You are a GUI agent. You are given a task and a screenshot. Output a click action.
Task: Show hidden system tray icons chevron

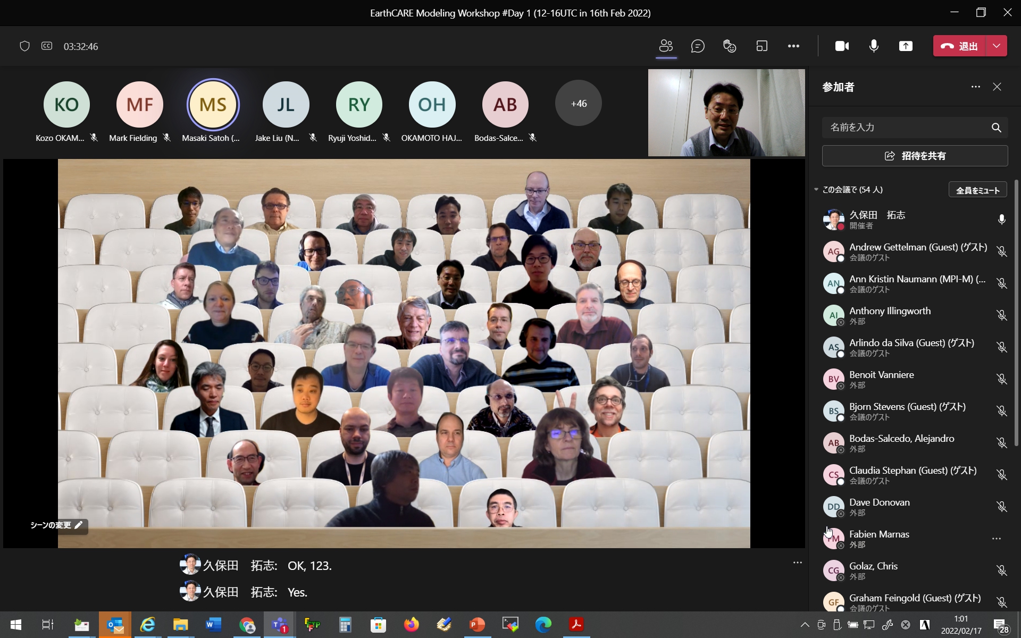pos(805,625)
